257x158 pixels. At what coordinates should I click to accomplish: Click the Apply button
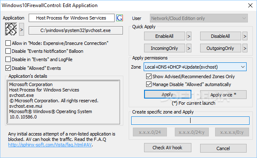coord(167,94)
